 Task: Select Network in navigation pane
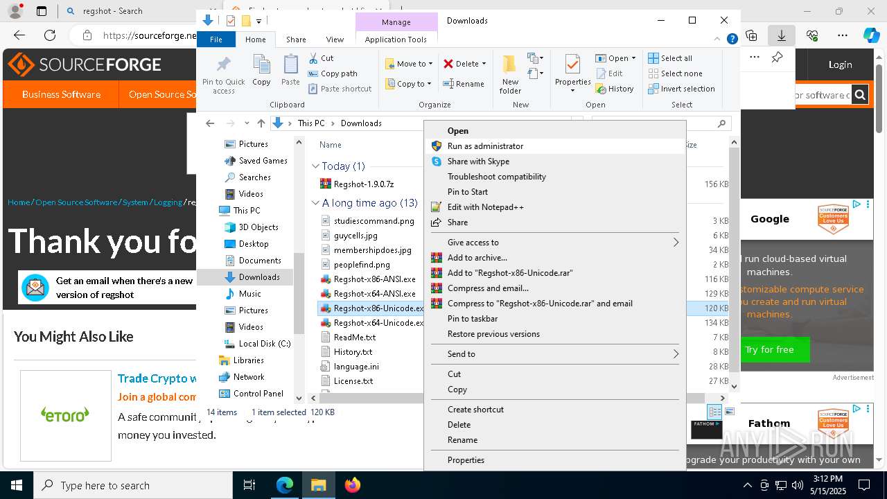click(248, 377)
